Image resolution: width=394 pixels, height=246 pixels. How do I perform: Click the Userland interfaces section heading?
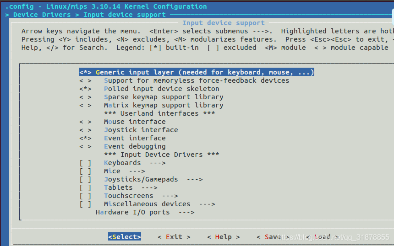pos(159,113)
